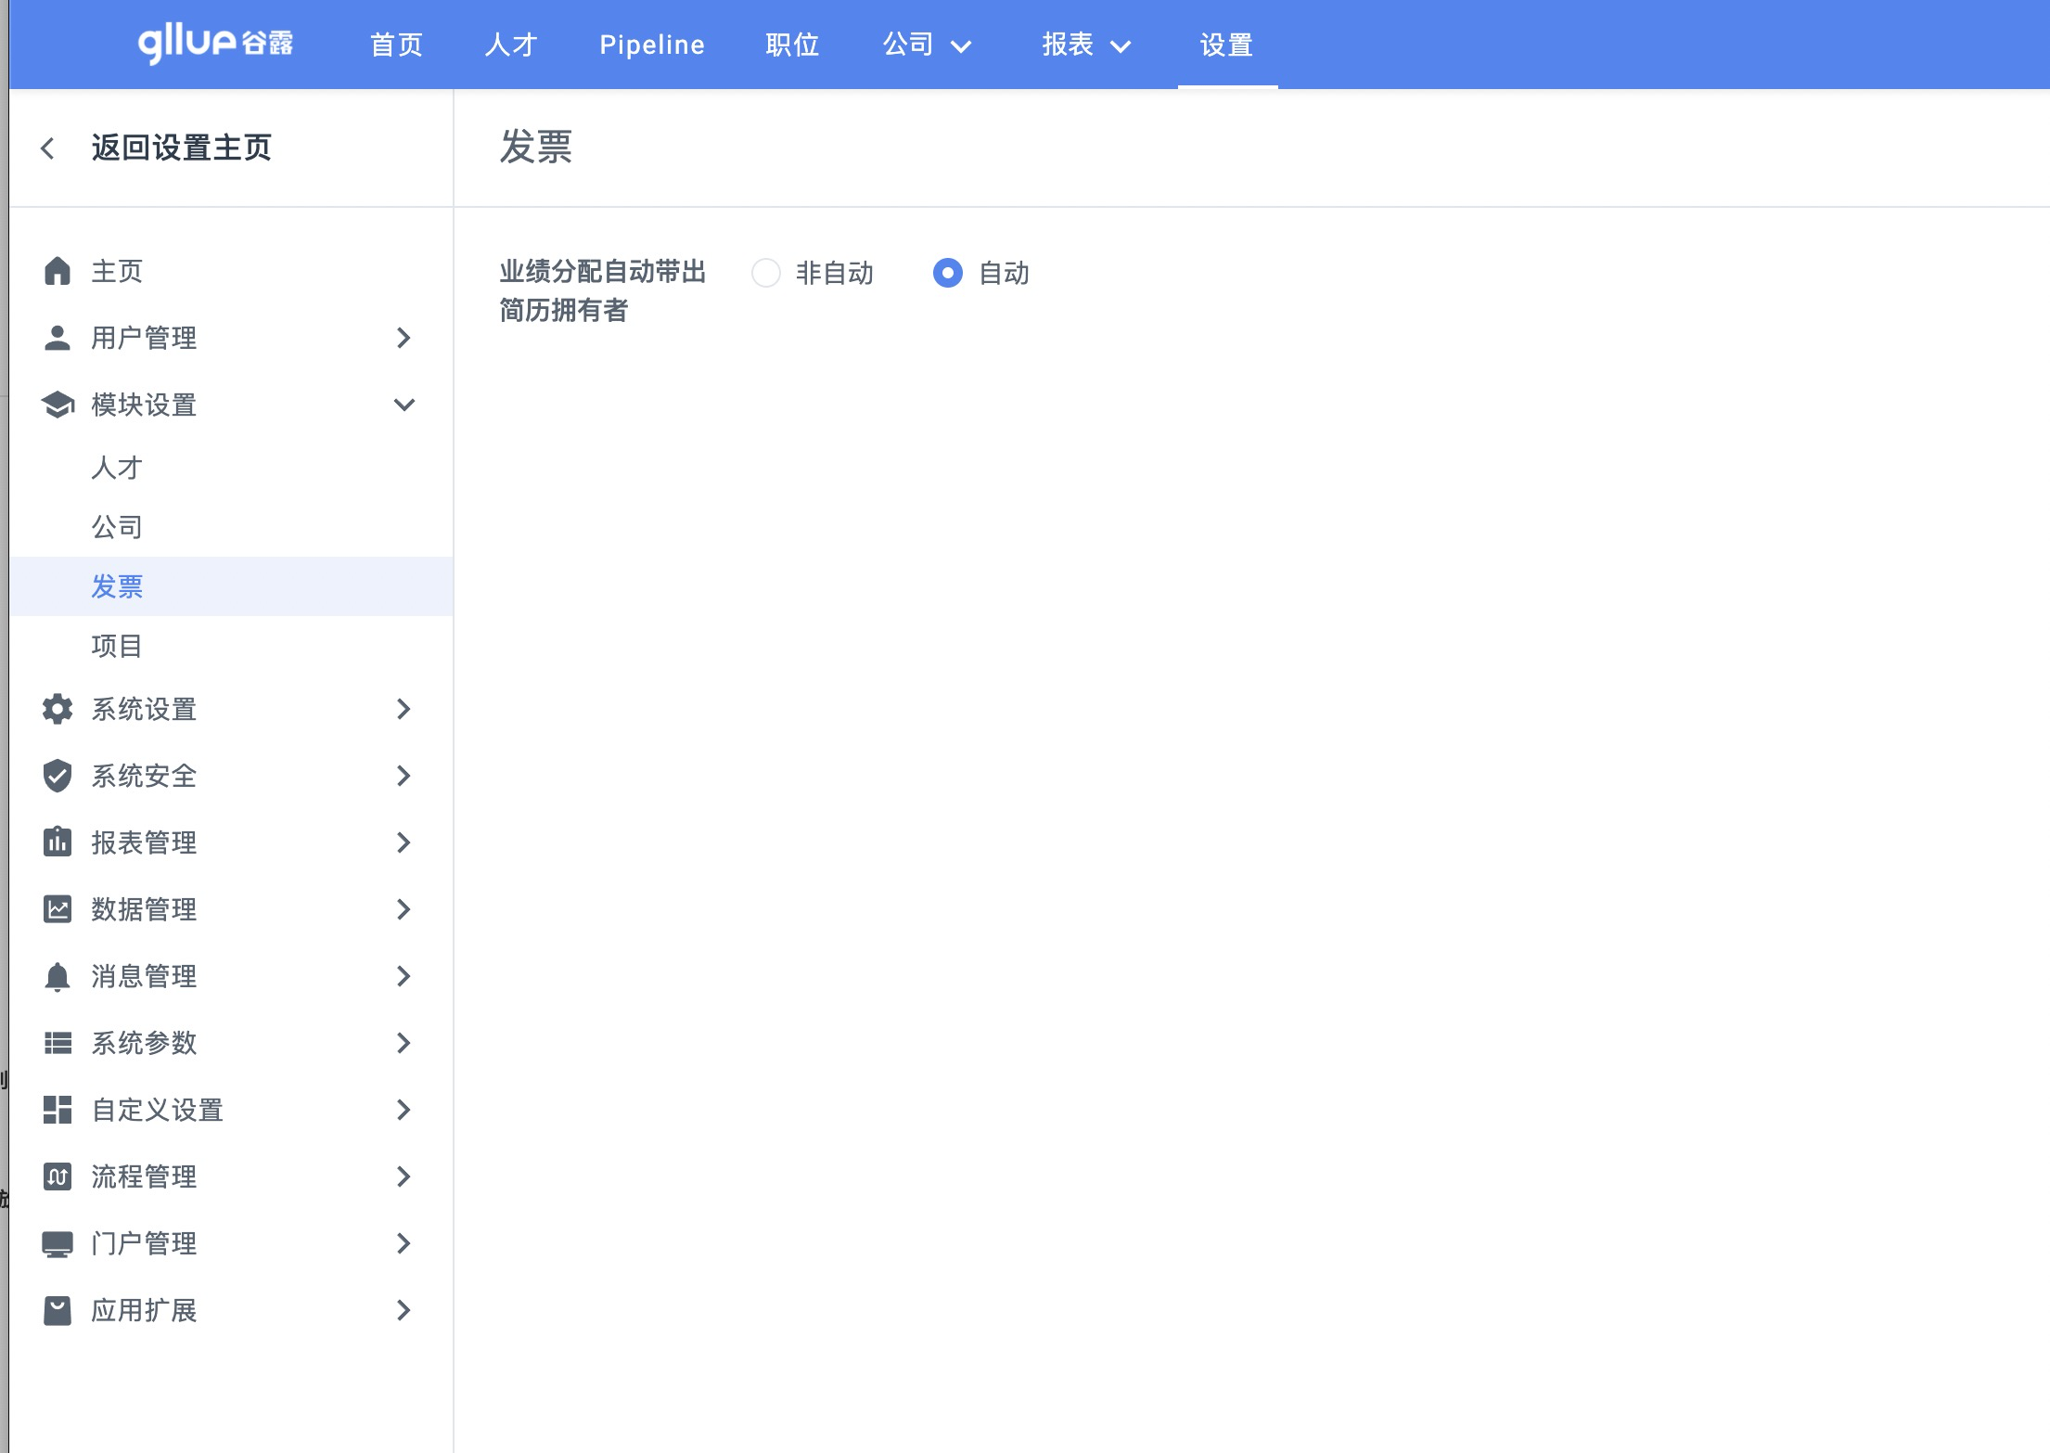Click the workflow icon for 流程管理

[58, 1177]
